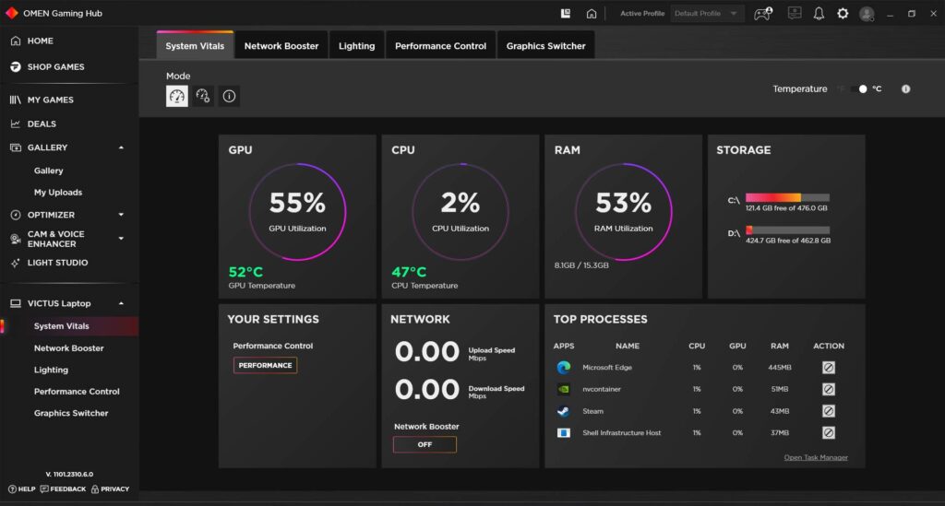Viewport: 945px width, 506px height.
Task: Click the C:\ storage usage bar
Action: (x=787, y=197)
